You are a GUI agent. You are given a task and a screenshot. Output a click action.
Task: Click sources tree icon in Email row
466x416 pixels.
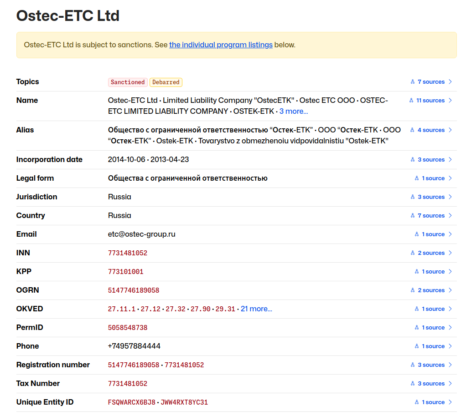click(417, 234)
